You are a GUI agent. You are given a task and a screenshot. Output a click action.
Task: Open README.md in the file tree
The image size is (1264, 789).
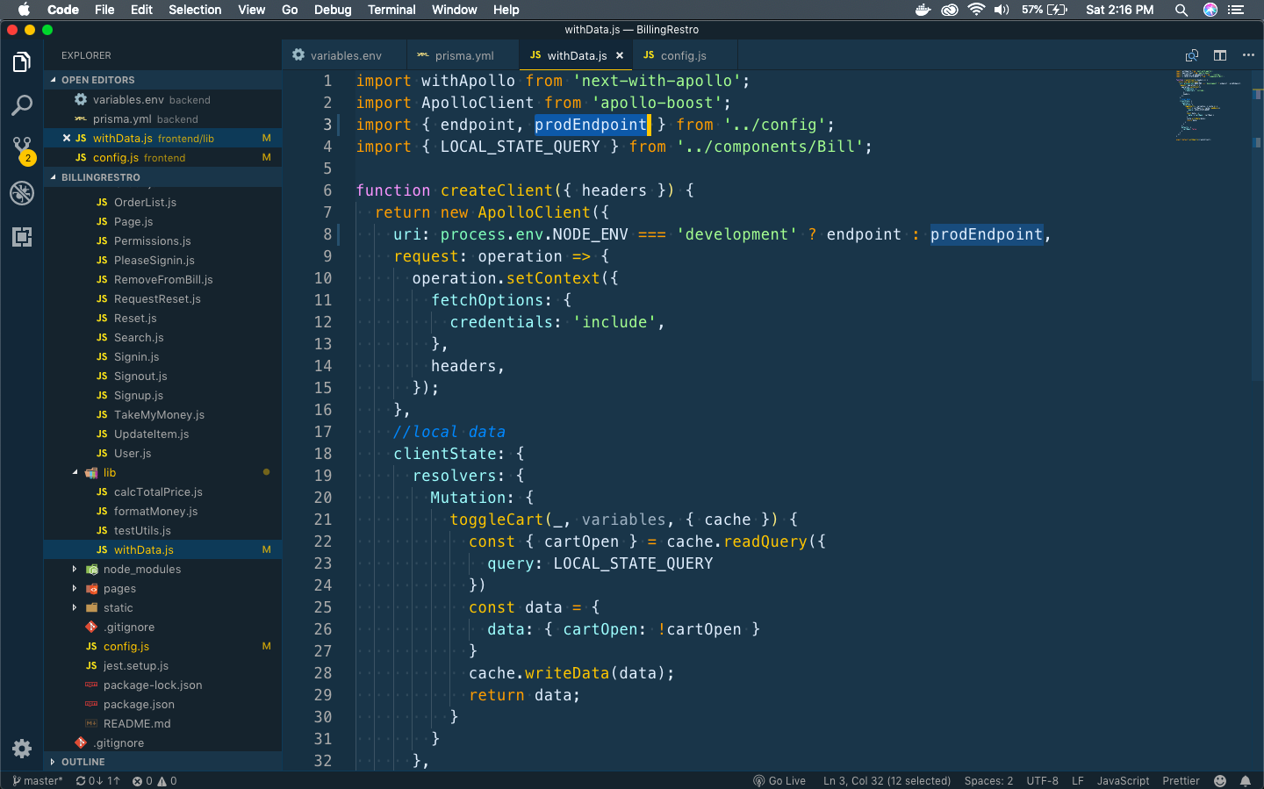(162, 723)
